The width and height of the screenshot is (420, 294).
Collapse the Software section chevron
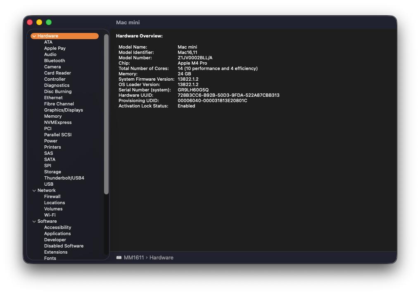tap(34, 222)
